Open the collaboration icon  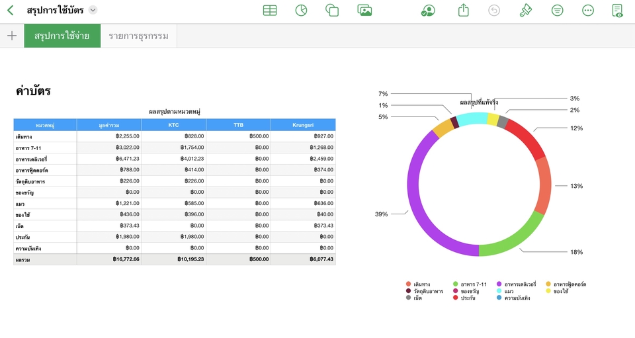[x=428, y=11]
